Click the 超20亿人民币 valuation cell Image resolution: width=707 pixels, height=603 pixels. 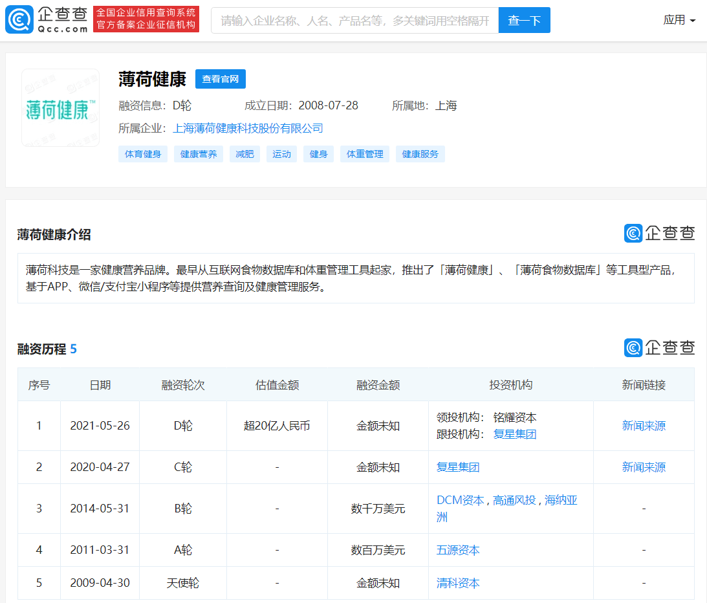277,426
